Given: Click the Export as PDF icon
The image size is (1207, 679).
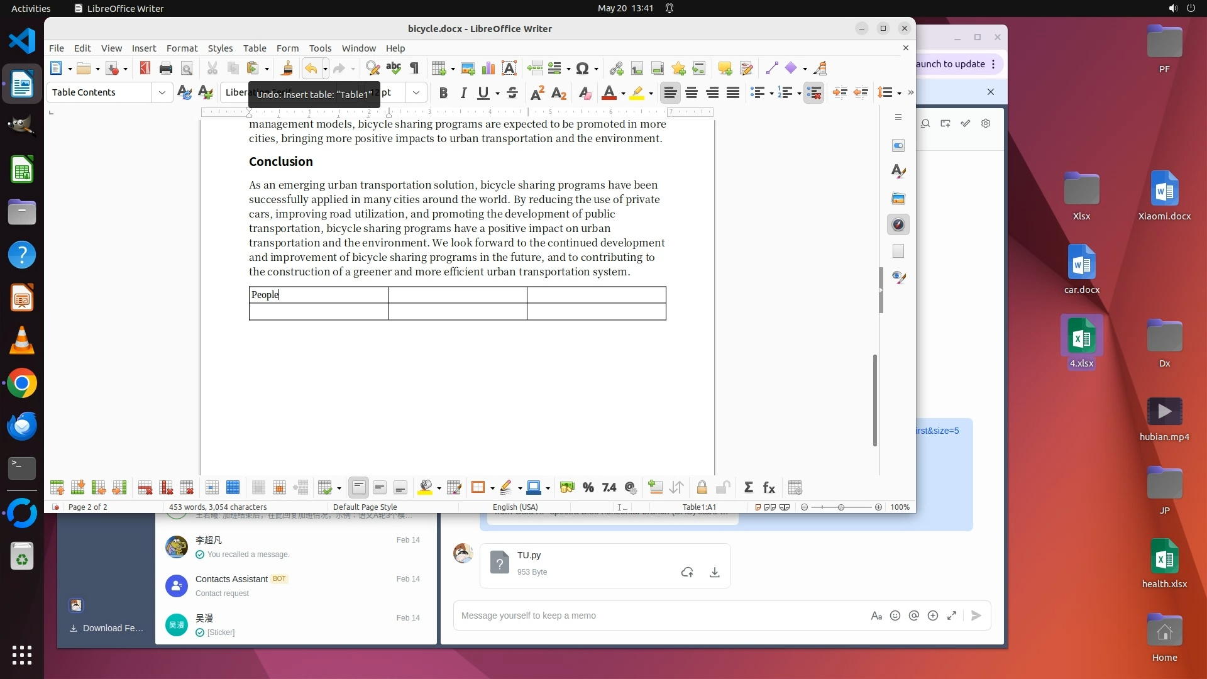Looking at the screenshot, I should [x=145, y=69].
